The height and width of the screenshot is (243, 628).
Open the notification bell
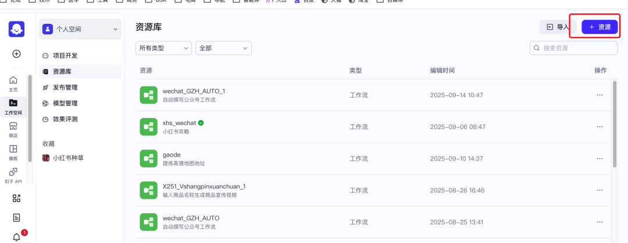[16, 237]
